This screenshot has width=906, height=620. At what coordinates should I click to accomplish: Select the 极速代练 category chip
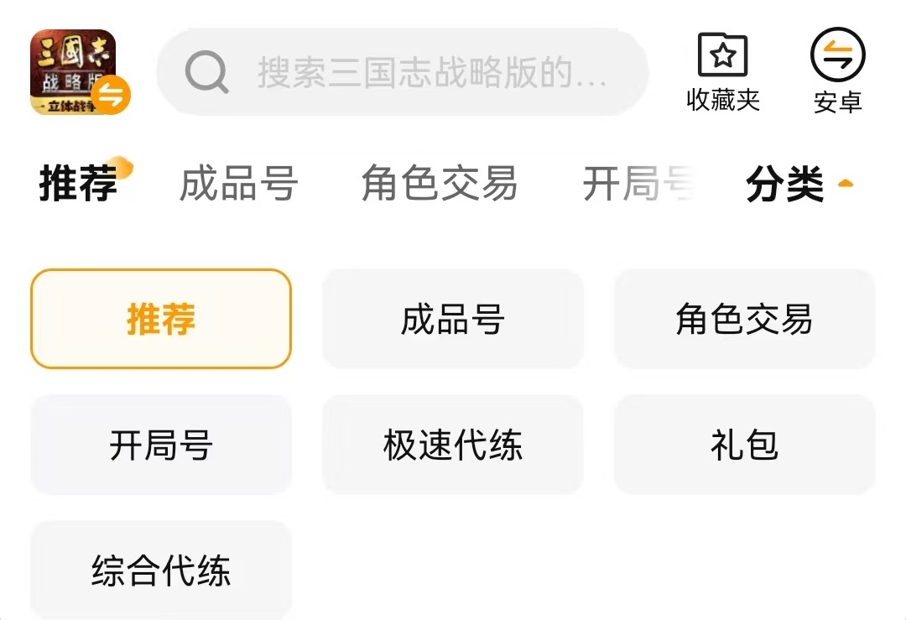point(453,445)
